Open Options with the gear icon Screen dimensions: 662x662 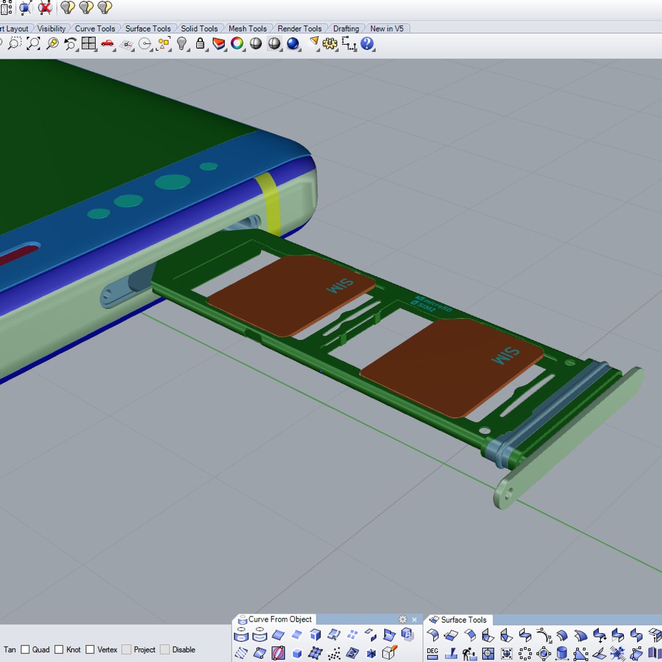tap(330, 44)
